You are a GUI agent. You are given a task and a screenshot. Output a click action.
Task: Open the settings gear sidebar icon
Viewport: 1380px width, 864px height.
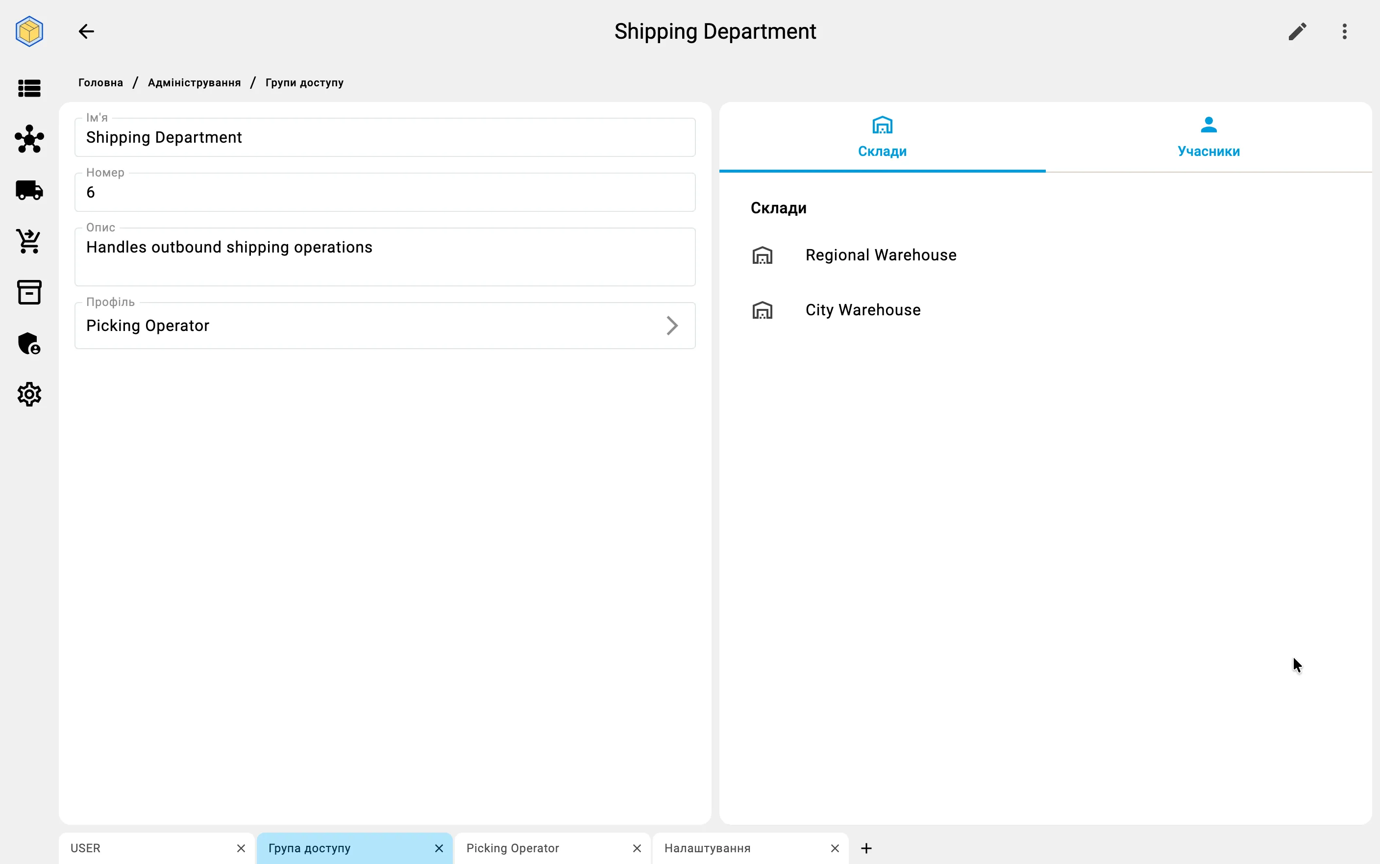tap(29, 394)
